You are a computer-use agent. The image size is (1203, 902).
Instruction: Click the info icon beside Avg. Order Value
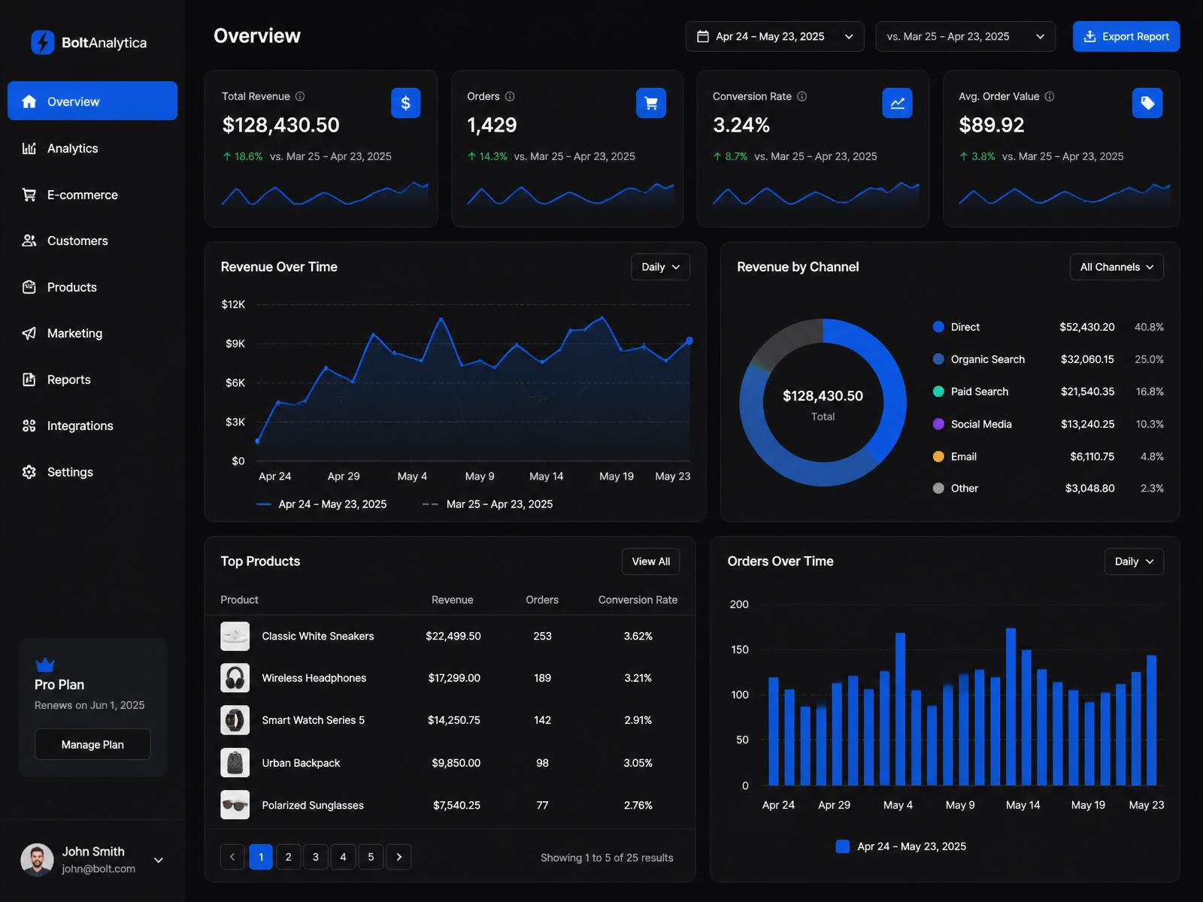click(1050, 96)
